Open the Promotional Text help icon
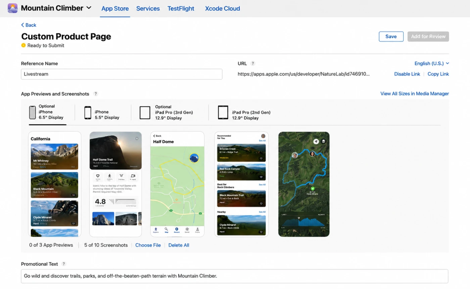This screenshot has height=289, width=470. pos(64,264)
